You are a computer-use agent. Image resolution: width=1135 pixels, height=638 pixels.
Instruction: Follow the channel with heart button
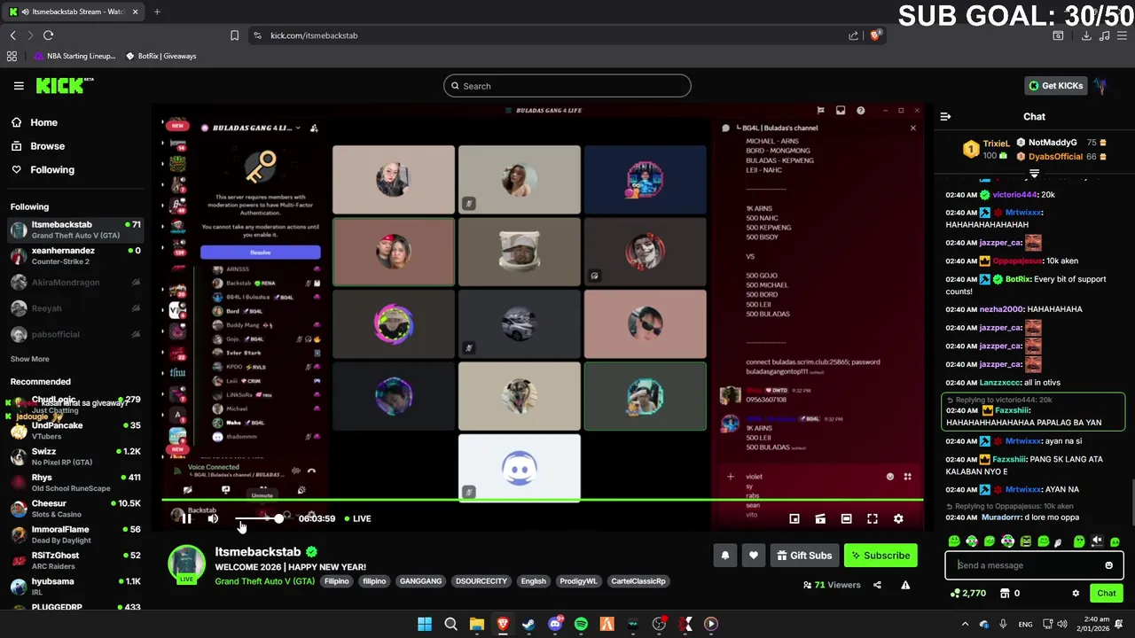pyautogui.click(x=754, y=556)
